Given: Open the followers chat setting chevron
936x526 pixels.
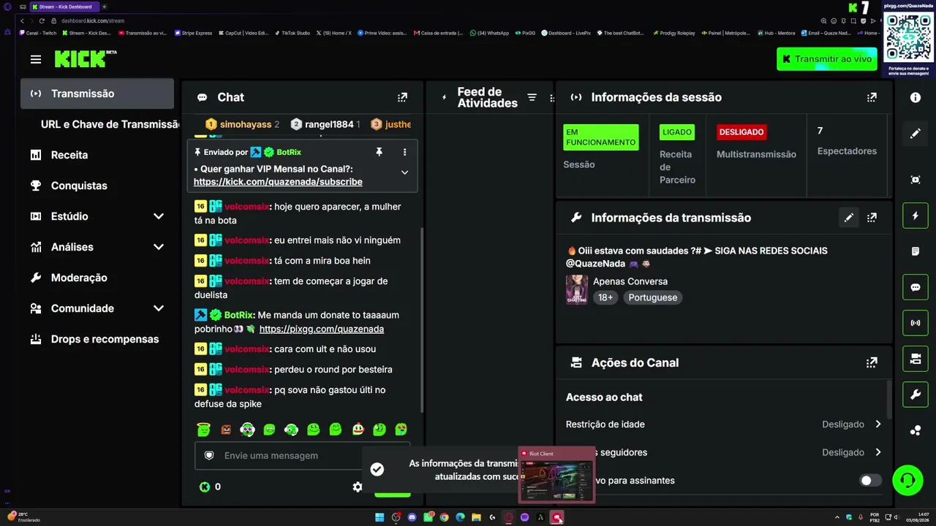Looking at the screenshot, I should pyautogui.click(x=878, y=452).
